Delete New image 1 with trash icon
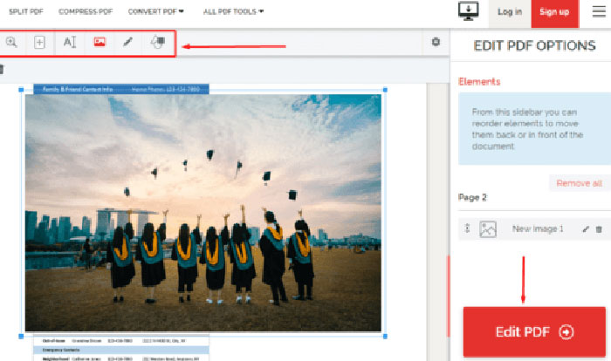The width and height of the screenshot is (611, 361). 599,229
